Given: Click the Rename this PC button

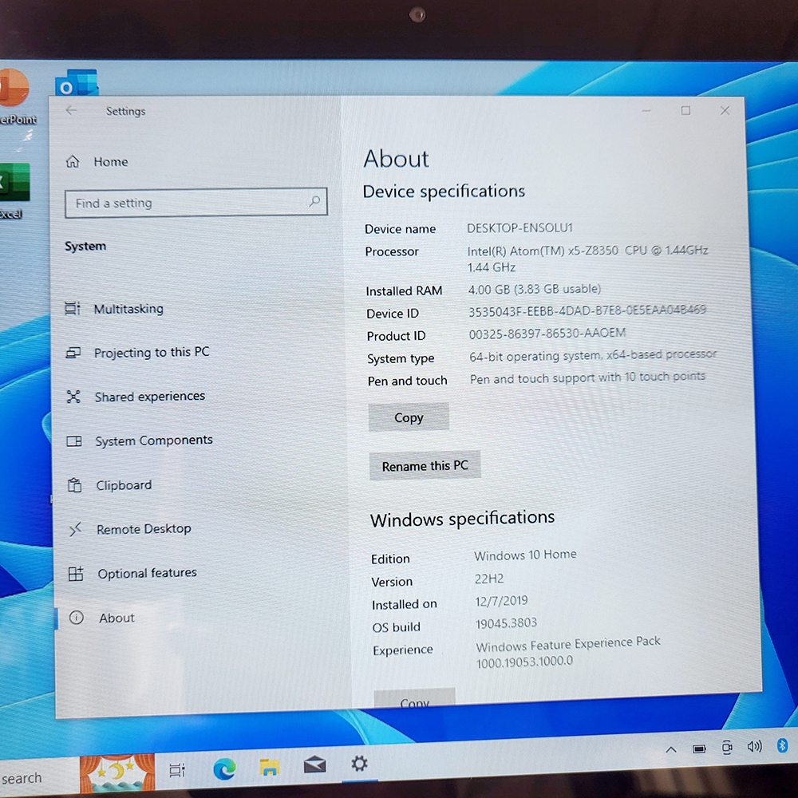Looking at the screenshot, I should [425, 466].
